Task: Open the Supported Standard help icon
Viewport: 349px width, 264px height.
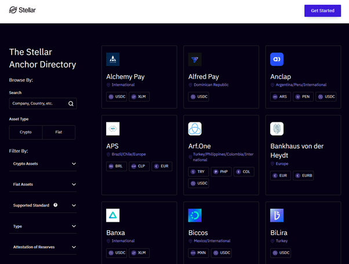Action: [56, 205]
